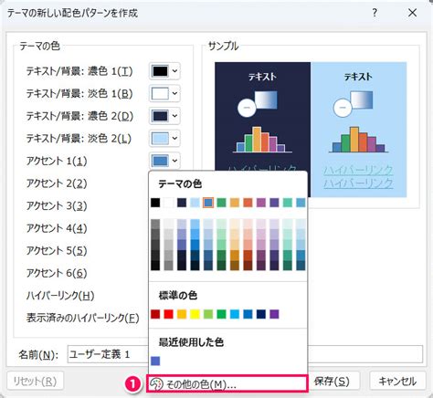Choose the red swatch in 標準の色
This screenshot has width=433, height=398.
click(168, 314)
